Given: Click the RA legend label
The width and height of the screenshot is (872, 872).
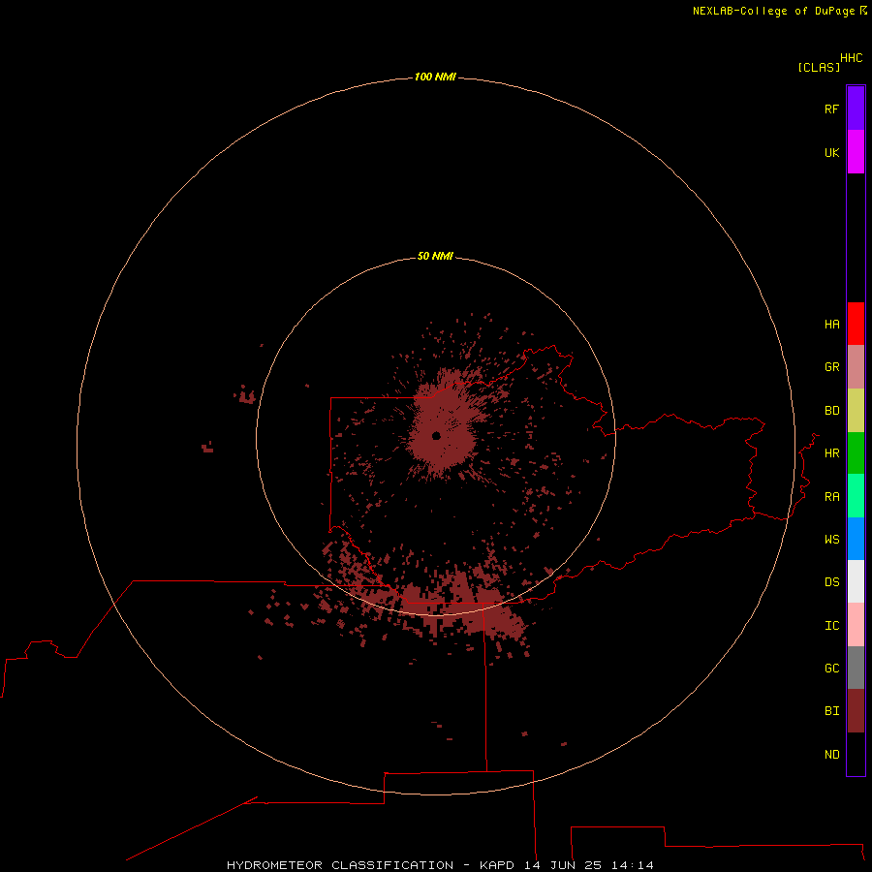Looking at the screenshot, I should [831, 497].
